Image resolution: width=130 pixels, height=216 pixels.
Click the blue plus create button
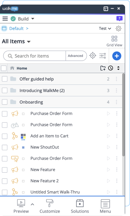(117, 56)
